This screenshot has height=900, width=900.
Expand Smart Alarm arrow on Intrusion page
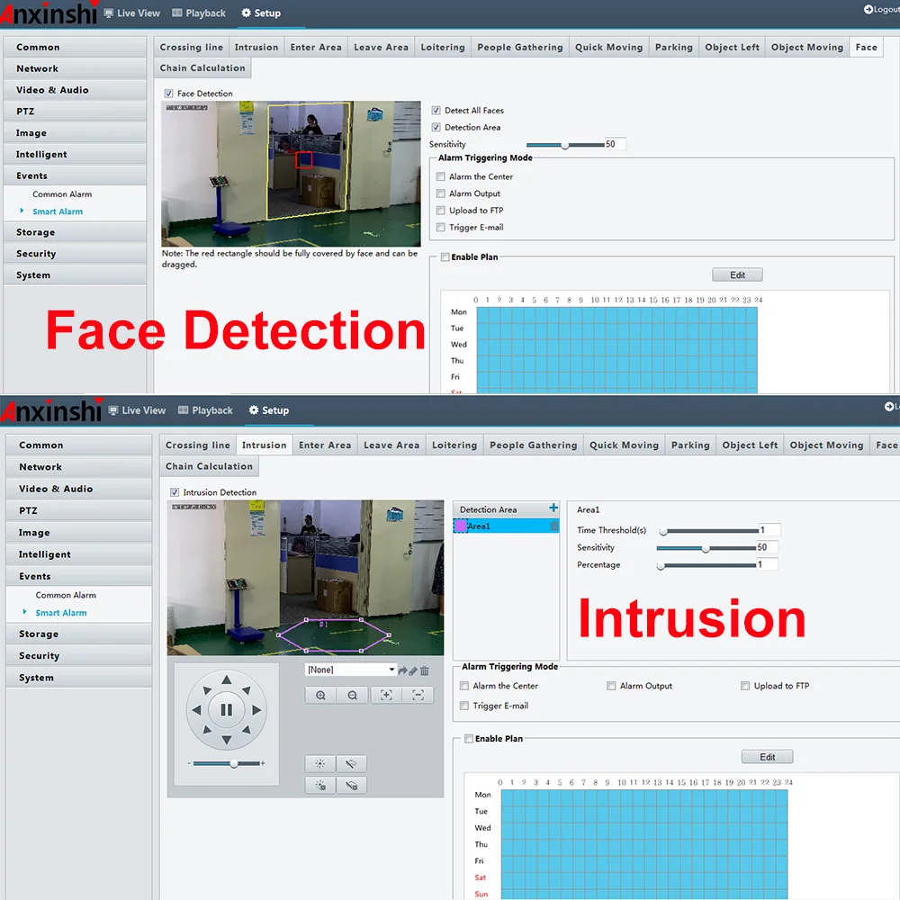(24, 612)
